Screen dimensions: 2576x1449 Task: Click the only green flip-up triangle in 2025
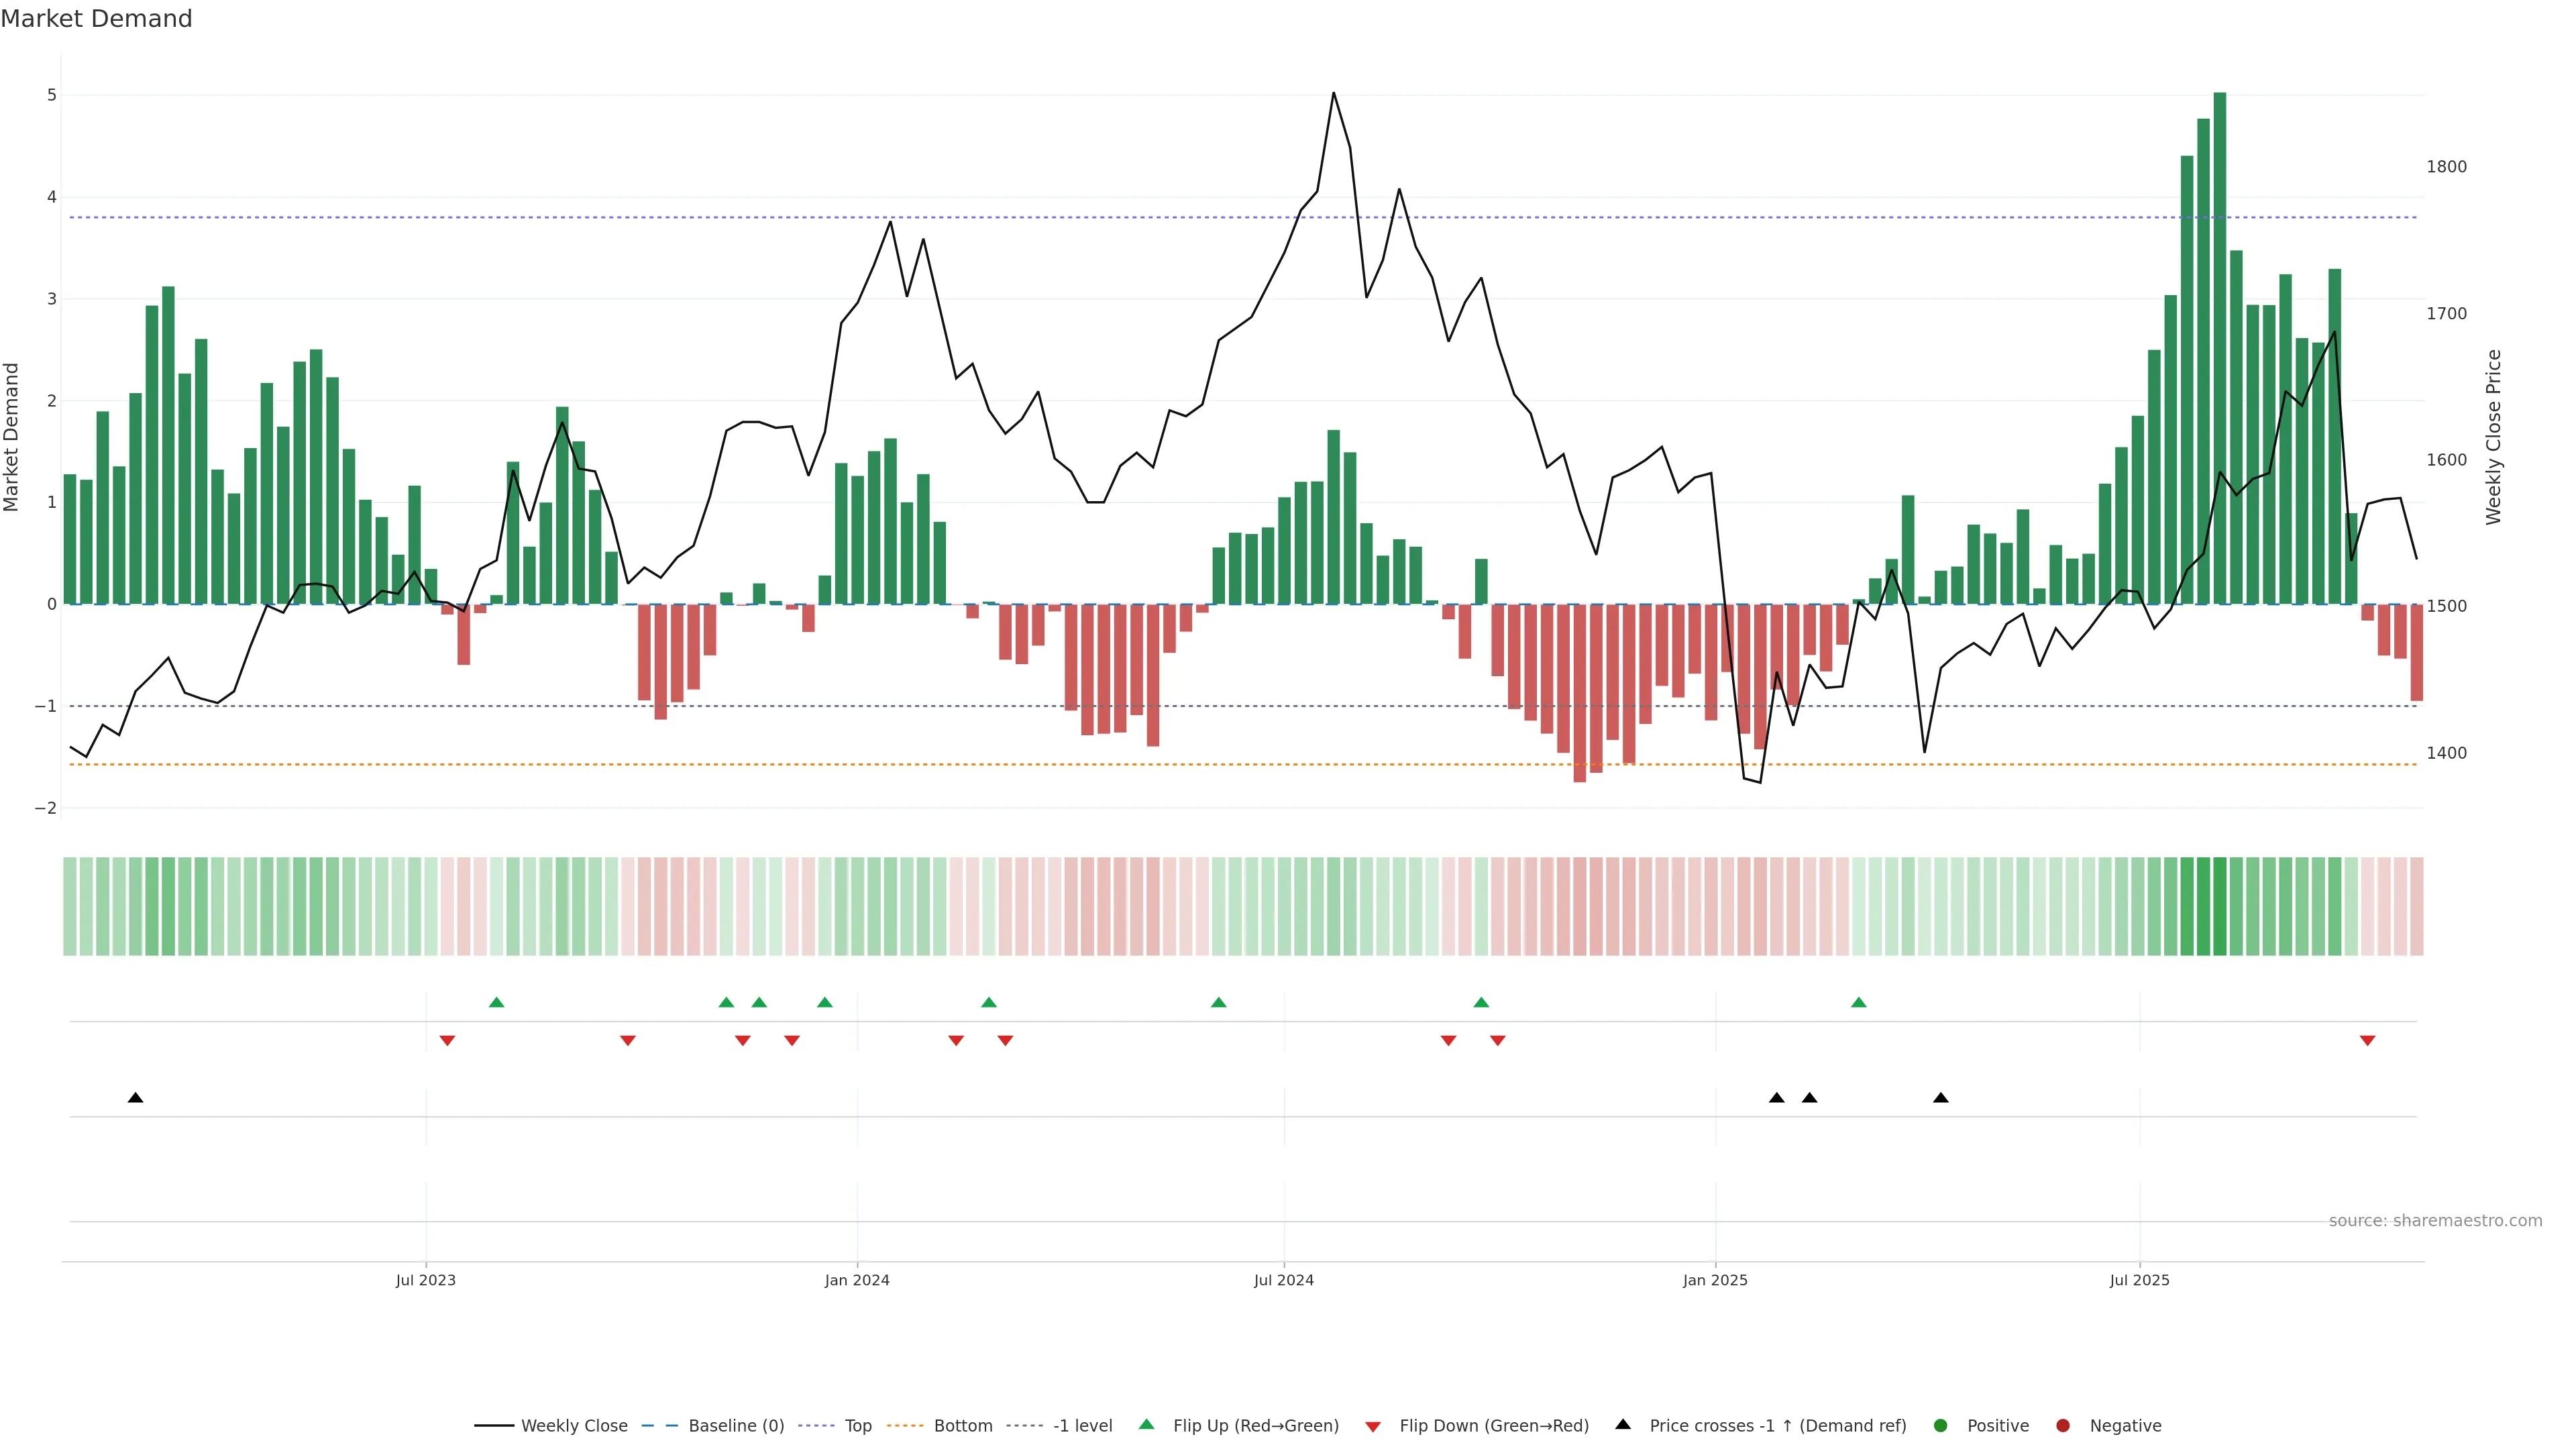coord(1859,1002)
